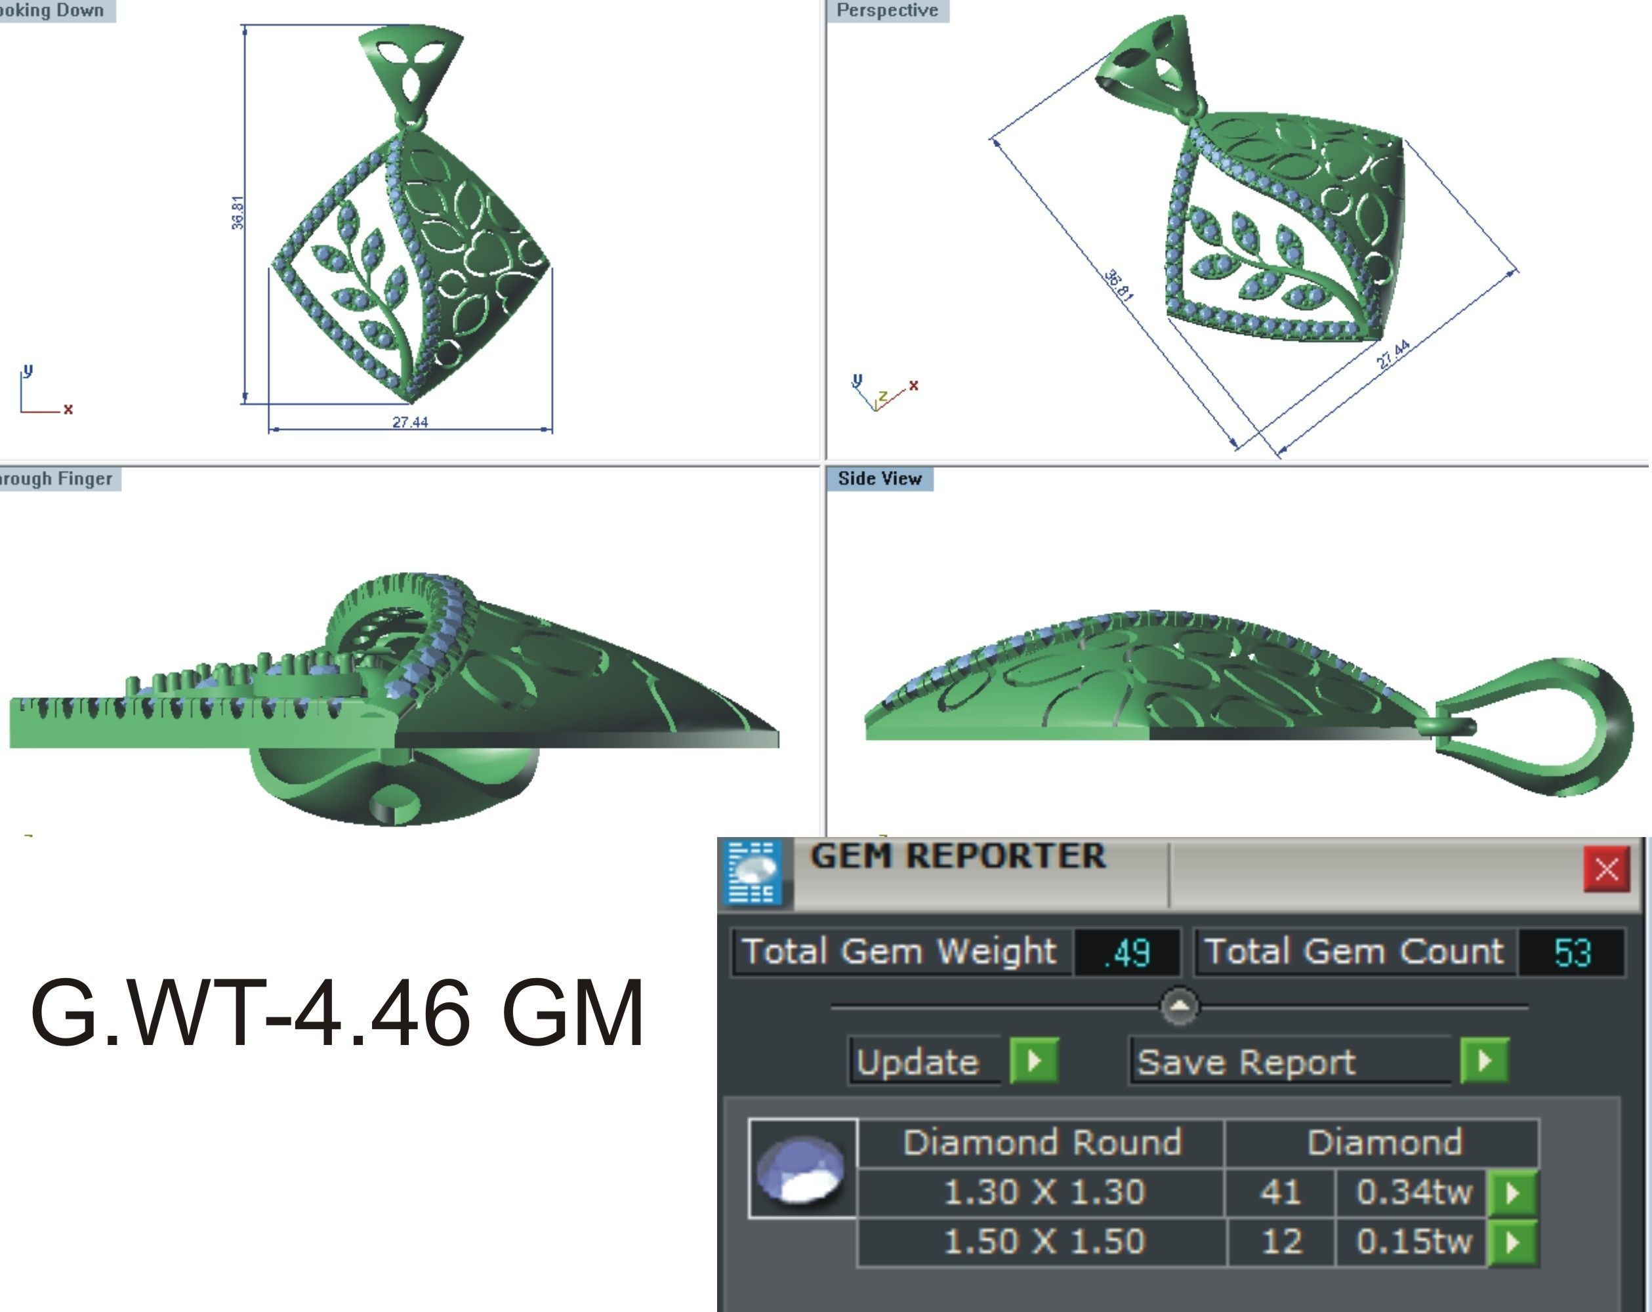Click the G.WT-4.46 GM text
1652x1312 pixels.
[336, 1013]
